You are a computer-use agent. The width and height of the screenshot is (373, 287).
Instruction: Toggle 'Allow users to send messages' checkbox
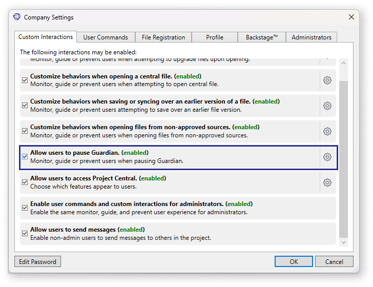point(25,234)
